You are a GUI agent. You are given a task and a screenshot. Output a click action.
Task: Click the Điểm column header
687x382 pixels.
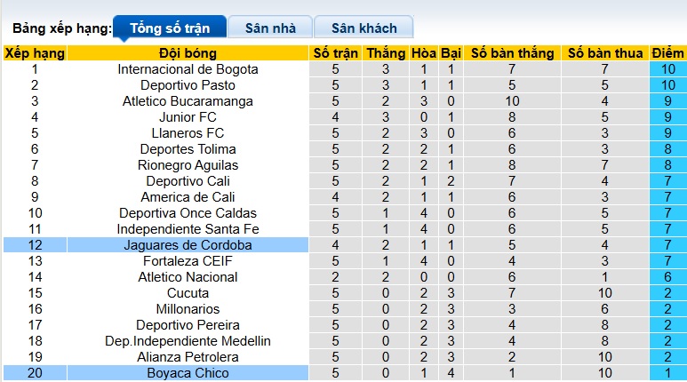(x=667, y=53)
